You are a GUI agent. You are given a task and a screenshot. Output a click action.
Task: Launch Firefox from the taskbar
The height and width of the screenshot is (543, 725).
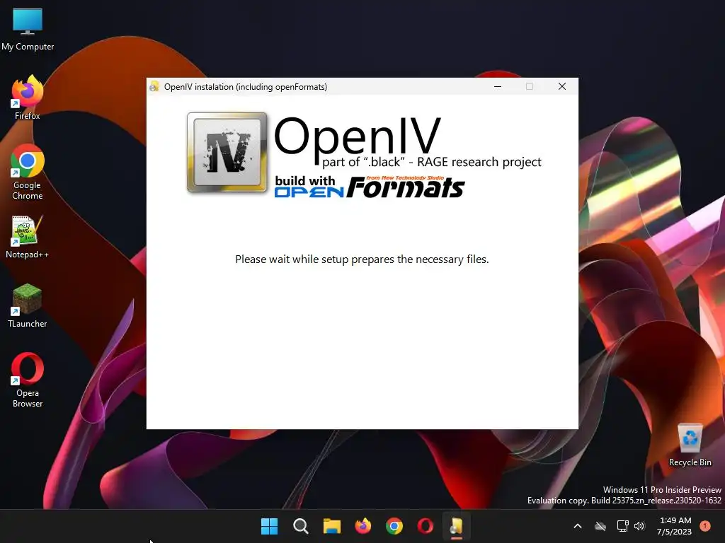[363, 526]
